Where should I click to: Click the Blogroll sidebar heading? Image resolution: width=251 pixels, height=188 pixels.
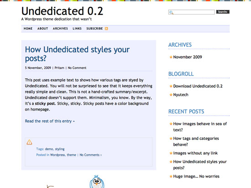tap(181, 74)
